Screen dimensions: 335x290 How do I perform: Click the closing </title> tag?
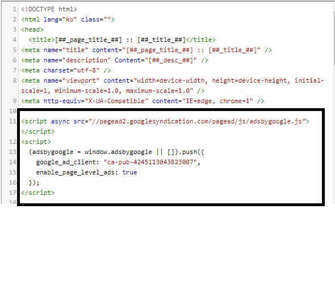pyautogui.click(x=200, y=40)
